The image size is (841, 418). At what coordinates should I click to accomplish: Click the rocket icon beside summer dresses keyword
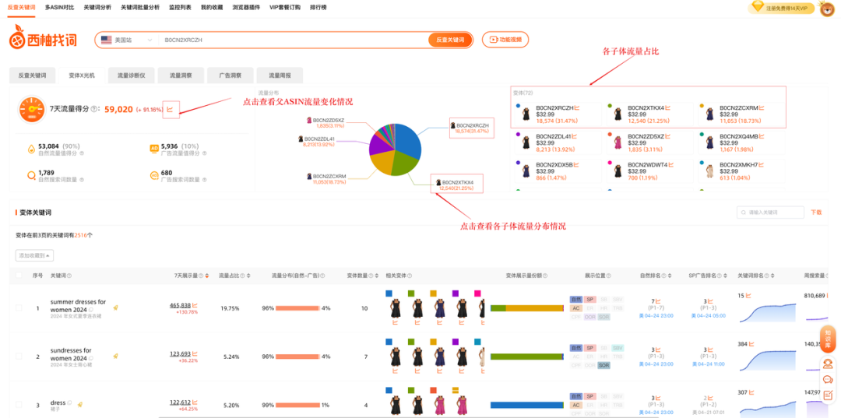coord(115,307)
